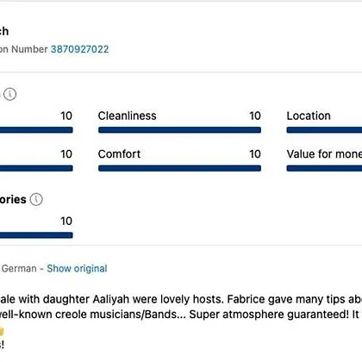Click info icon beside the categories heading
This screenshot has width=362, height=362.
click(36, 199)
